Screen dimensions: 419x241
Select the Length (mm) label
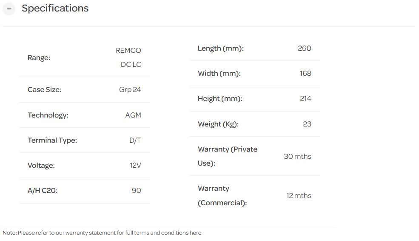click(220, 48)
